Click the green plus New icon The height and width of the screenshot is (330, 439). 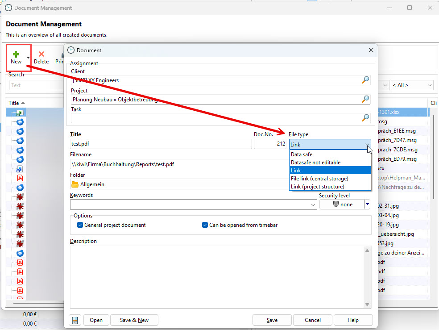[x=16, y=54]
